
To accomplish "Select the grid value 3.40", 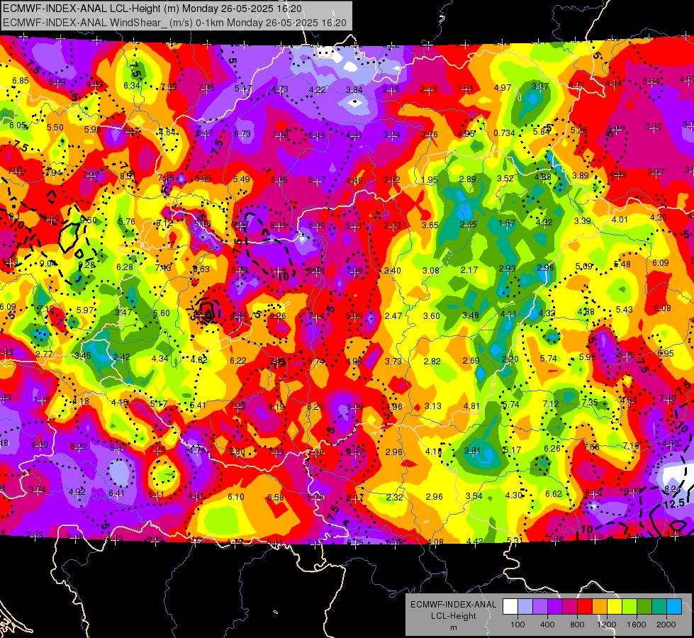I will pyautogui.click(x=393, y=271).
